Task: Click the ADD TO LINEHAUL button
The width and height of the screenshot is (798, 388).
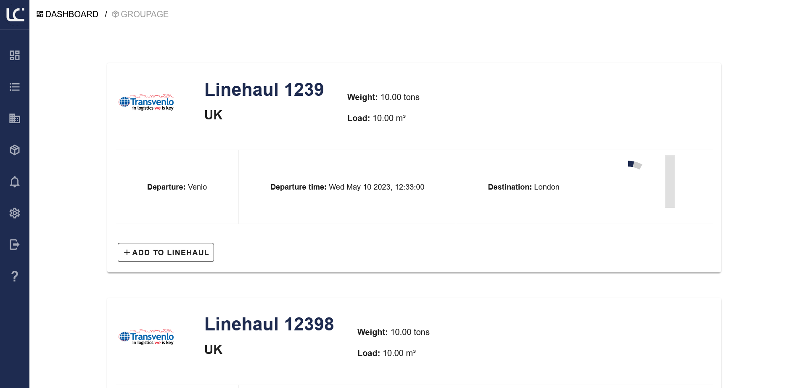Action: (x=166, y=252)
